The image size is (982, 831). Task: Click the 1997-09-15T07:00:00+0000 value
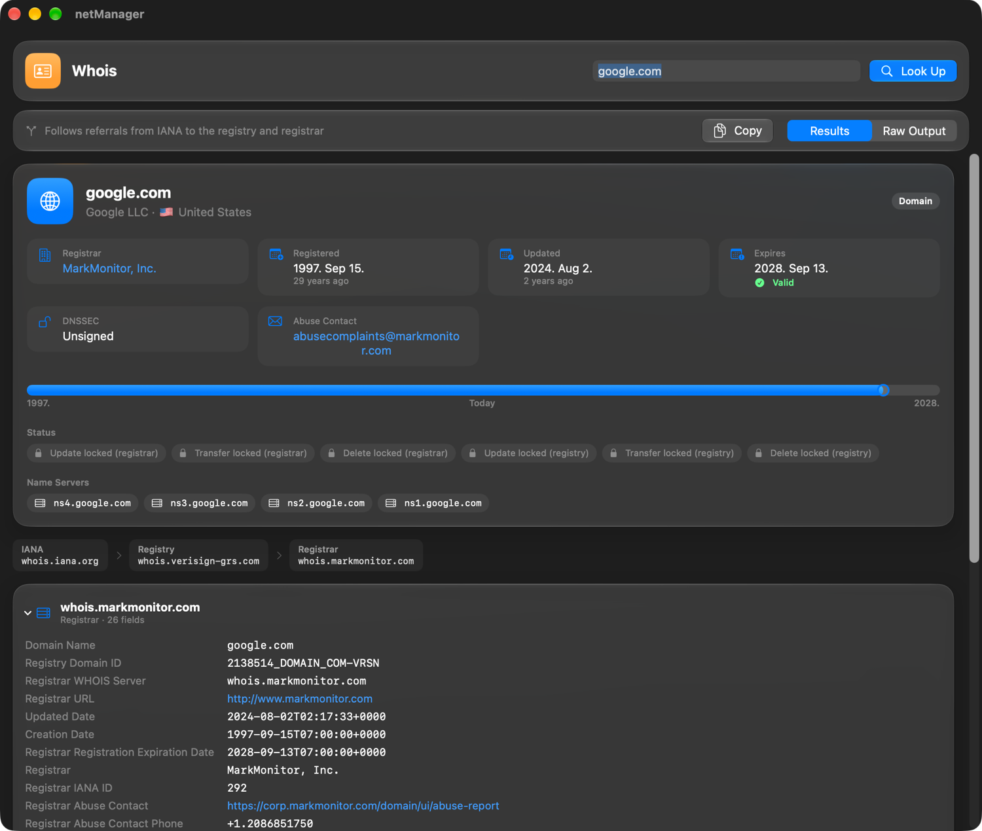pyautogui.click(x=306, y=734)
